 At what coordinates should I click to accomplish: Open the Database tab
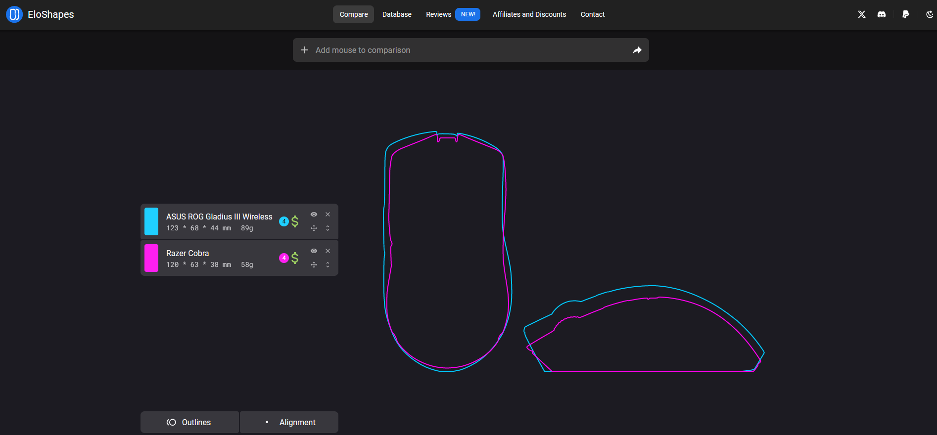point(397,14)
